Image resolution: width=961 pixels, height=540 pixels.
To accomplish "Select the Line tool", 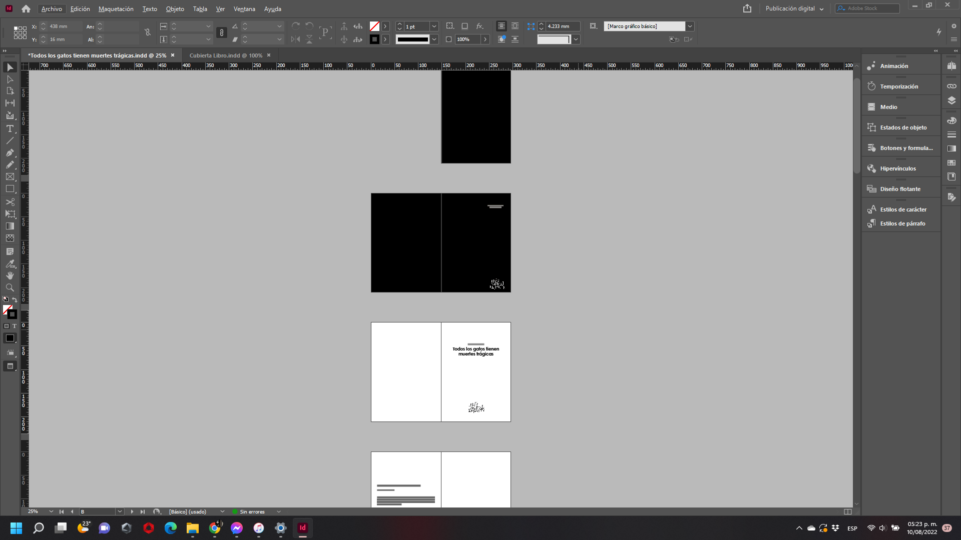I will (10, 140).
